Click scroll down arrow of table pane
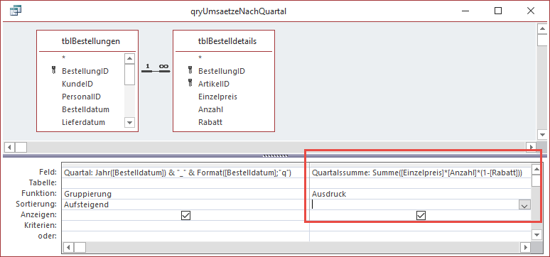 [542, 135]
